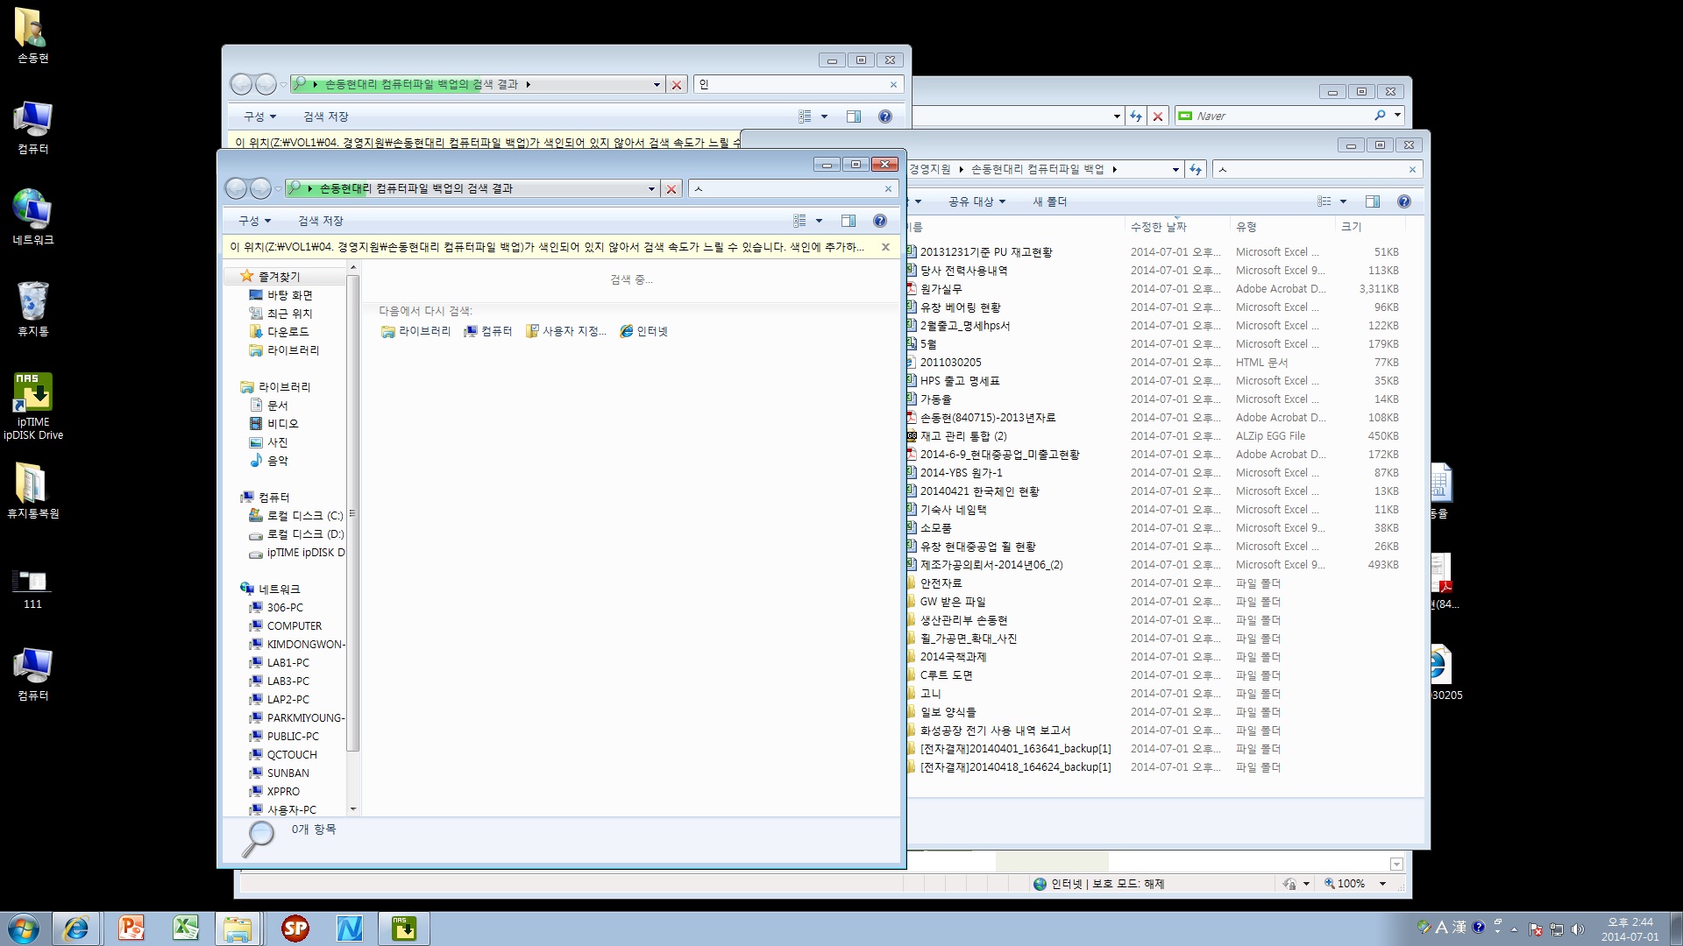This screenshot has width=1683, height=946.
Task: Click the Windows Start button
Action: point(24,928)
